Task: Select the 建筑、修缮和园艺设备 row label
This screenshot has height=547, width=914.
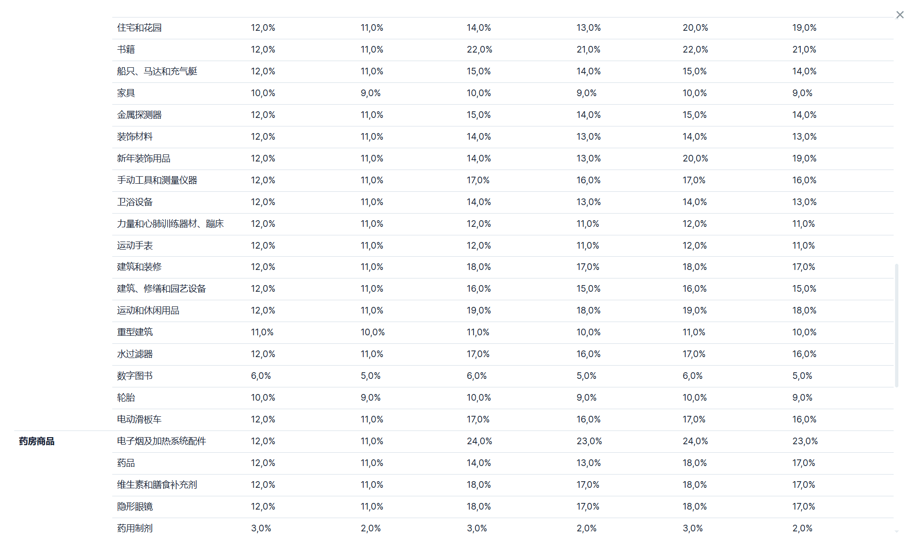Action: (161, 289)
